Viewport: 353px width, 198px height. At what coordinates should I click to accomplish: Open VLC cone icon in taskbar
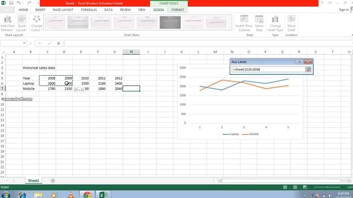(x=71, y=195)
